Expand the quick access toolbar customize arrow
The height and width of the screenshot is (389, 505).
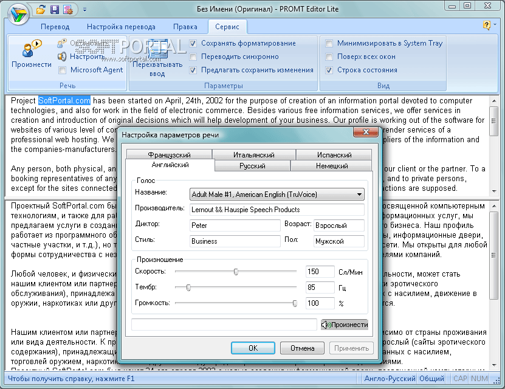point(84,10)
